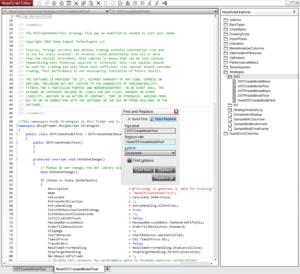Expand the Using declarations region
Image resolution: width=300 pixels, height=274 pixels.
(x=17, y=16)
